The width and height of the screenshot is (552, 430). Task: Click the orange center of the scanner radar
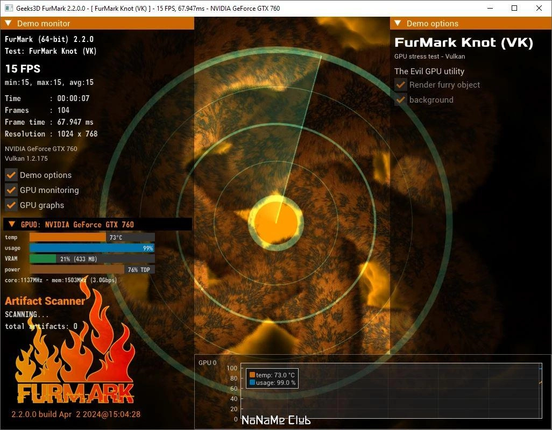point(275,223)
